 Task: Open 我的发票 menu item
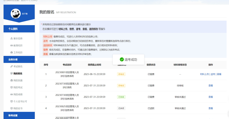point(18,81)
